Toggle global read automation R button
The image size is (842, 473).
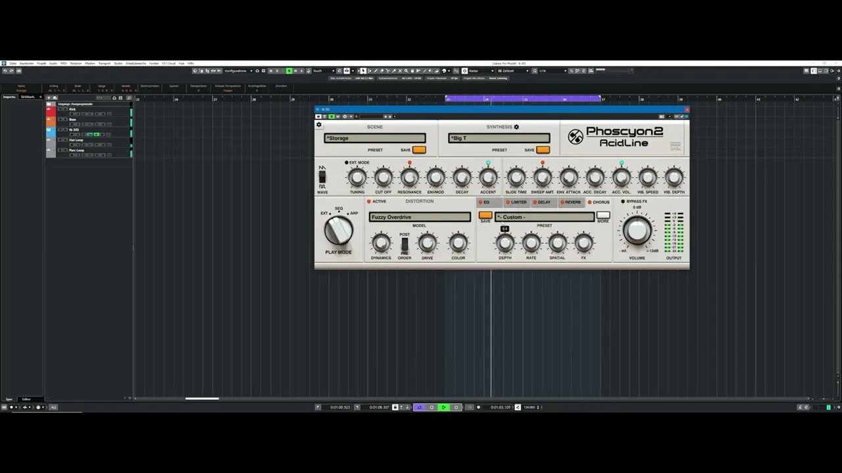(x=289, y=70)
